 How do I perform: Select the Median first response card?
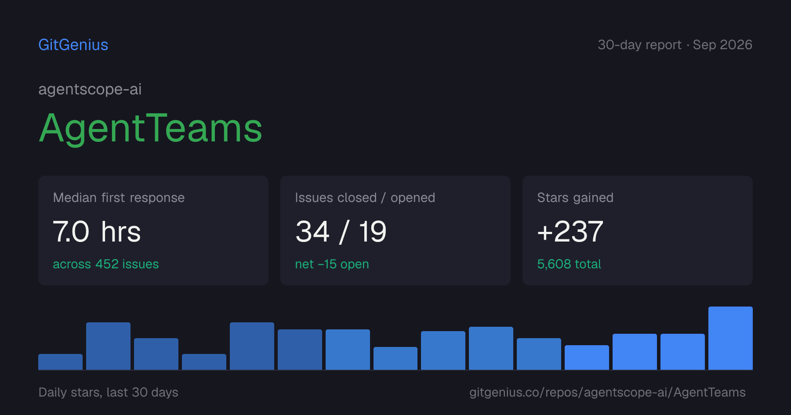click(153, 231)
